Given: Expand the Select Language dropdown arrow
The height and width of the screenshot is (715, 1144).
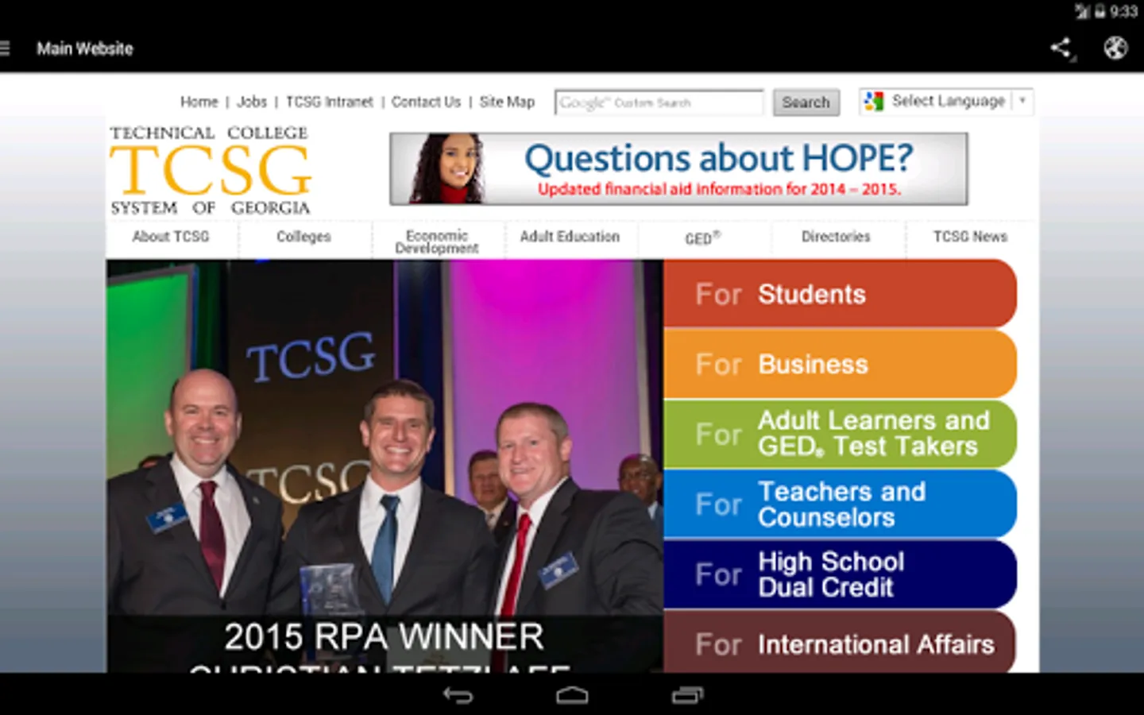Looking at the screenshot, I should tap(1022, 101).
